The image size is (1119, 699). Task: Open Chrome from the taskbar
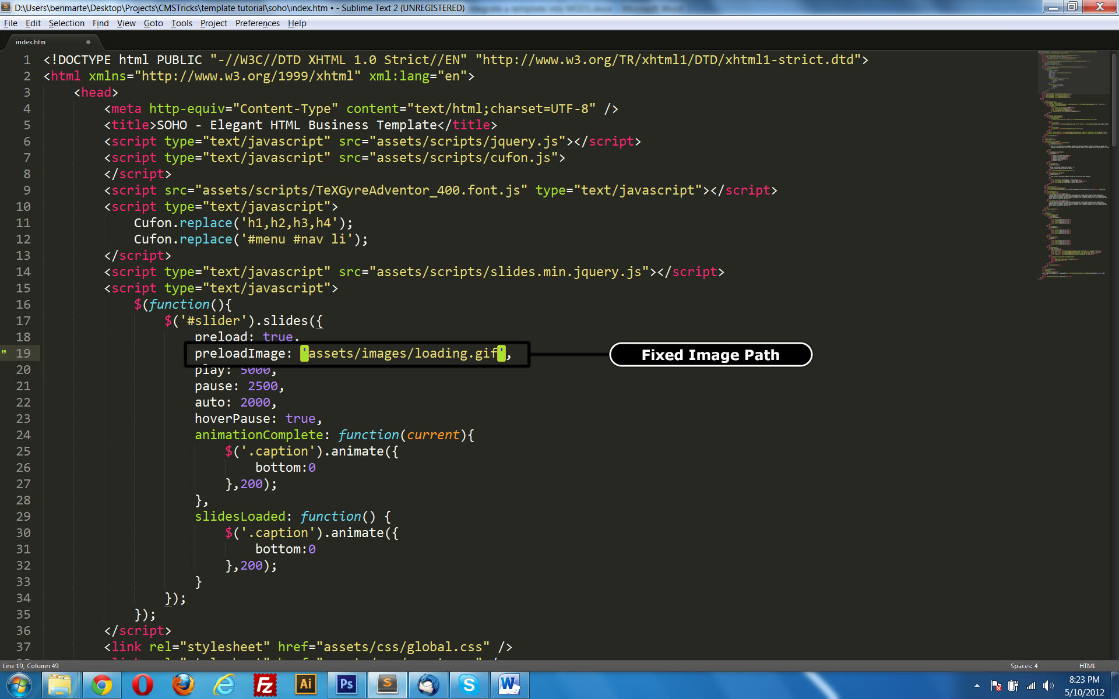click(x=101, y=685)
